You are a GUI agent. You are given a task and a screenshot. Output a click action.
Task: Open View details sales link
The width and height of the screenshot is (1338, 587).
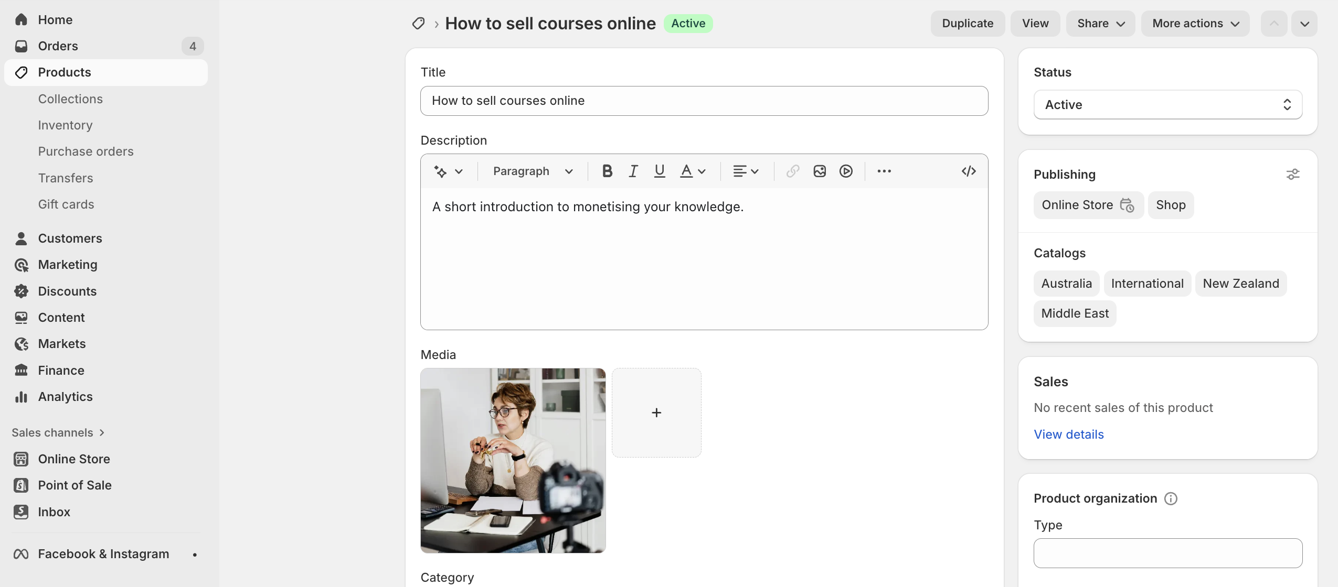1069,434
